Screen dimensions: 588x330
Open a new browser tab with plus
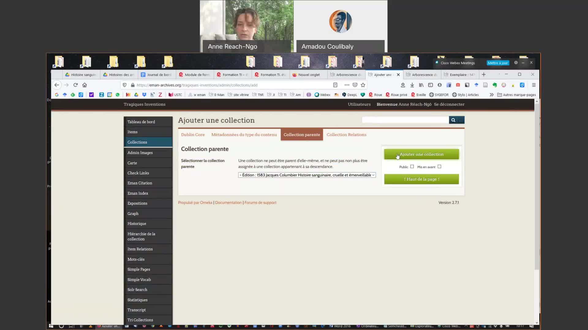point(484,75)
